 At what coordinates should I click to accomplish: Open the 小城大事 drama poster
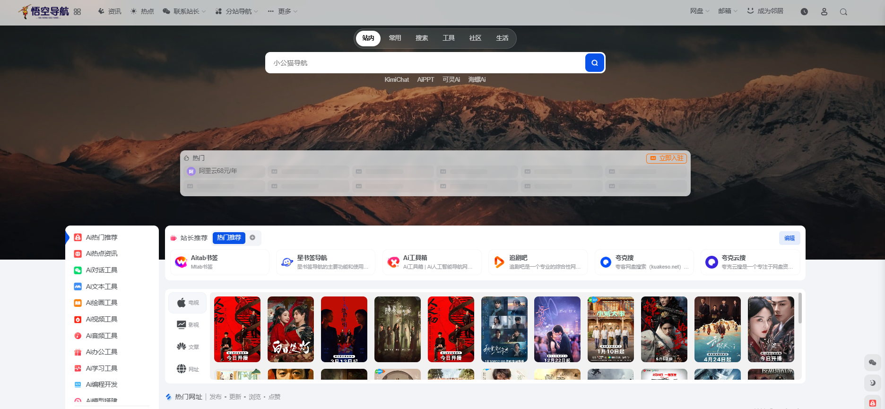click(611, 329)
